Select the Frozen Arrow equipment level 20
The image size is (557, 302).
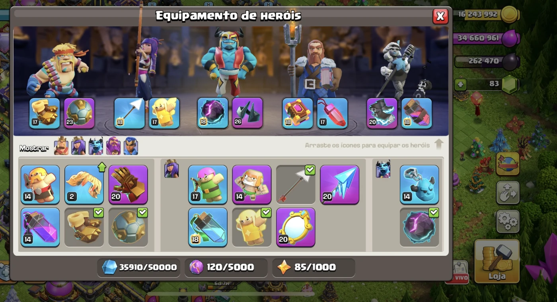[339, 185]
